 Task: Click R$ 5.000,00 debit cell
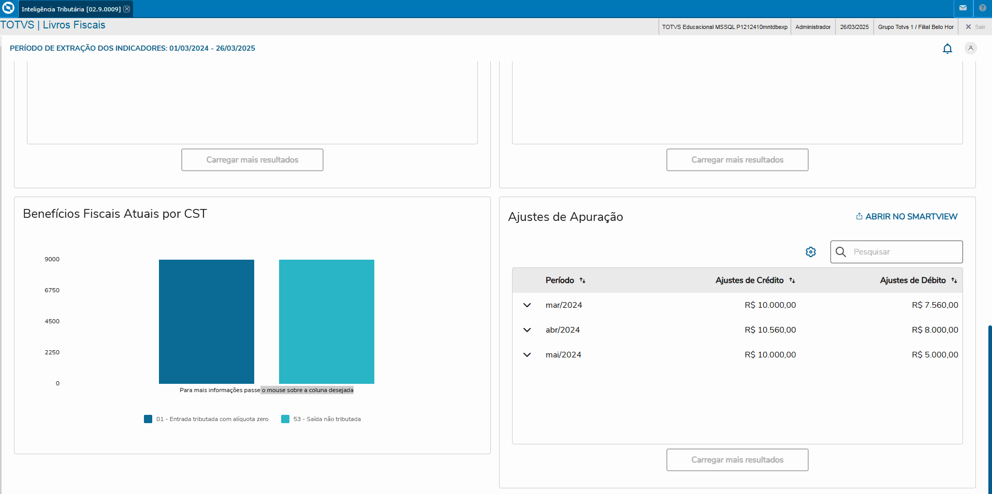(x=935, y=355)
